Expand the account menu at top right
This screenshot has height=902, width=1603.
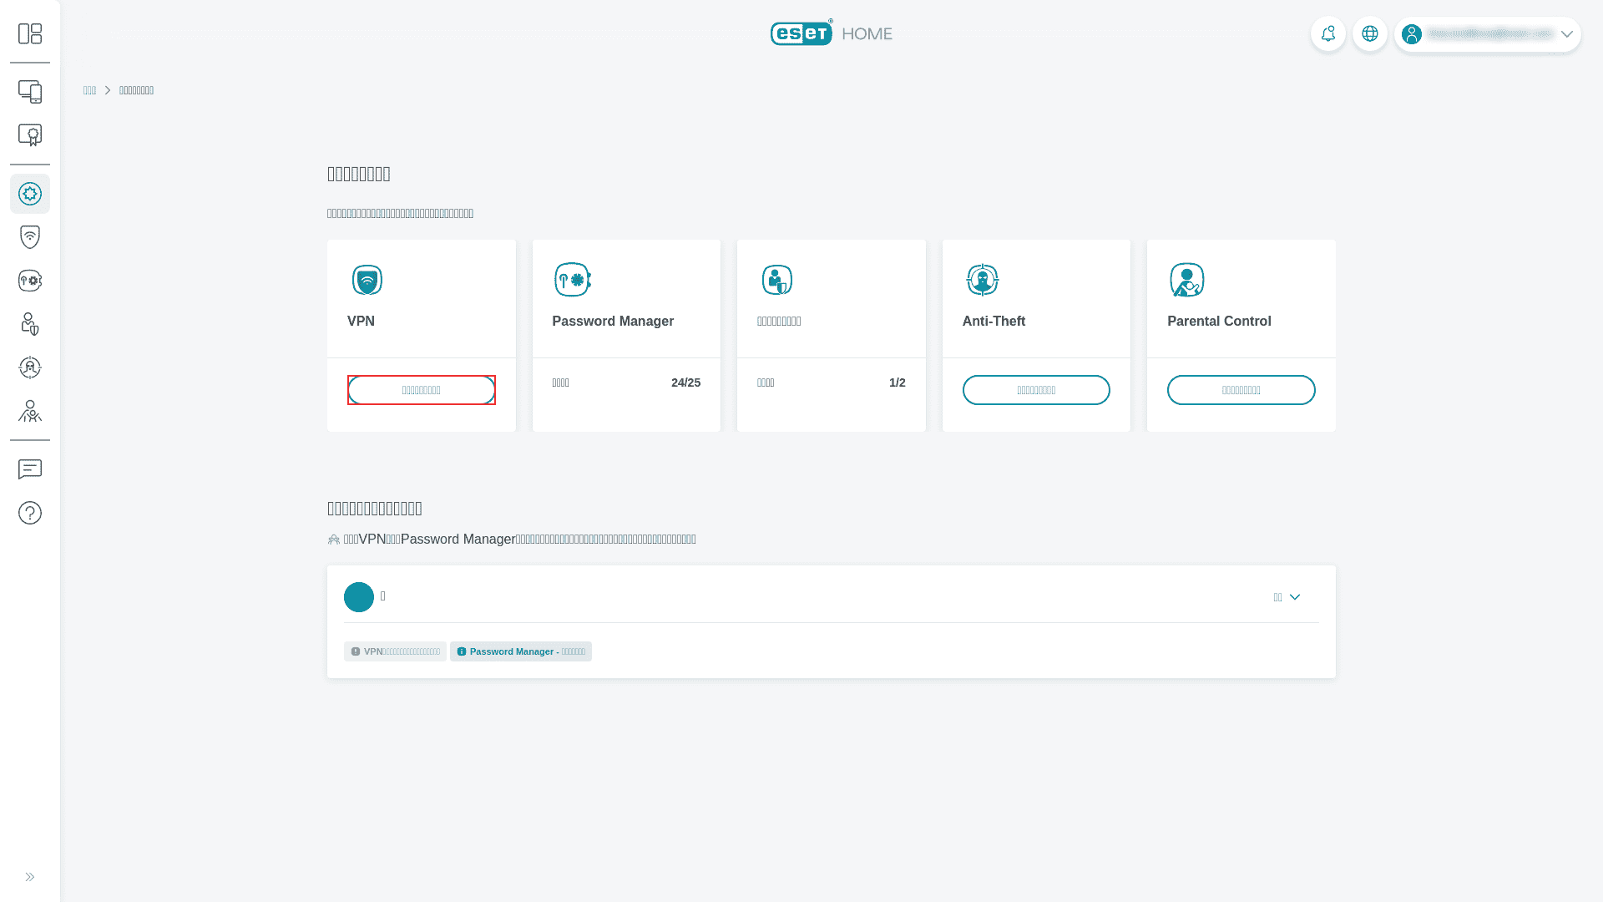point(1567,34)
